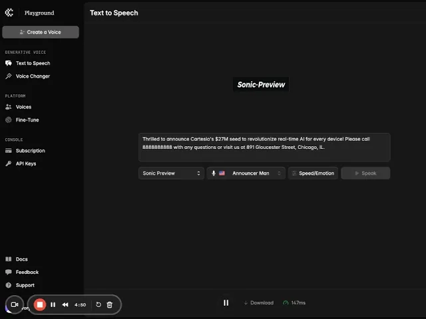Click the rewind icon in recorder bar
Image resolution: width=426 pixels, height=319 pixels.
[x=65, y=304]
